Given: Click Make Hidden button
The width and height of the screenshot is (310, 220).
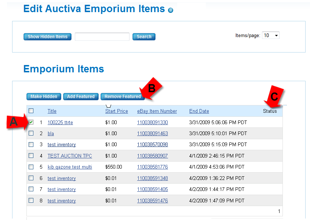Looking at the screenshot, I should tap(44, 97).
